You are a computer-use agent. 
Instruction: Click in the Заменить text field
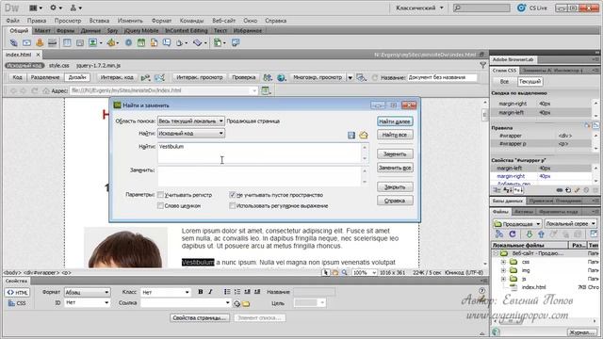click(x=260, y=176)
